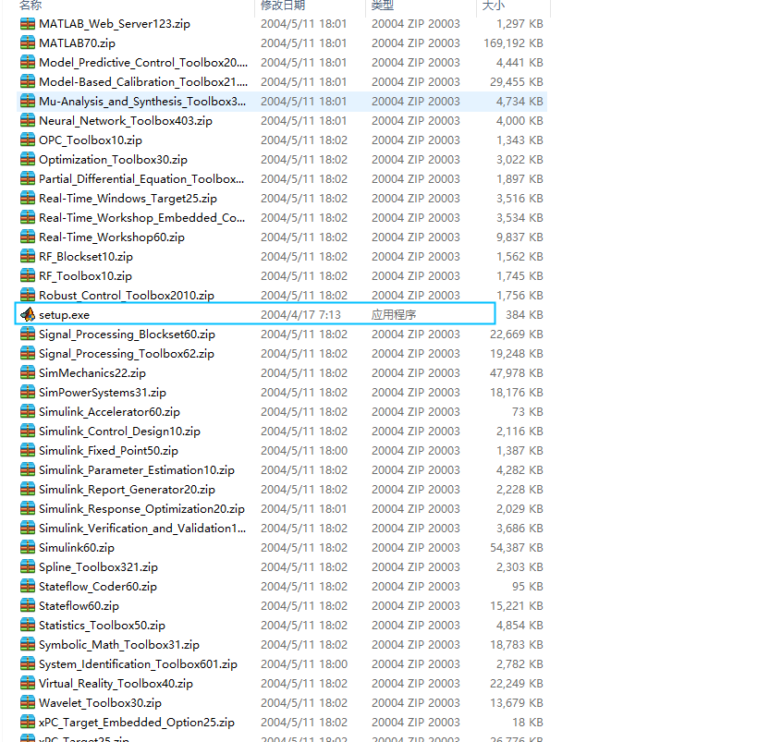Click the setup.exe file name
Screen dimensions: 770x742
pyautogui.click(x=65, y=315)
